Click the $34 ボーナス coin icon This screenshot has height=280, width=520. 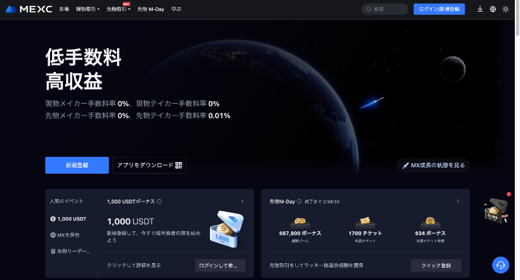click(430, 222)
